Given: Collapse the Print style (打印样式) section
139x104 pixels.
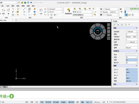Looking at the screenshot, I should (x=137, y=51).
